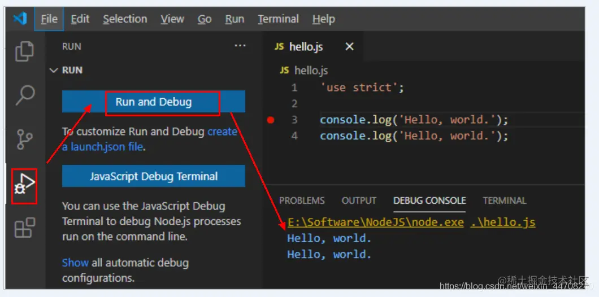
Task: Open the Go menu
Action: click(205, 19)
